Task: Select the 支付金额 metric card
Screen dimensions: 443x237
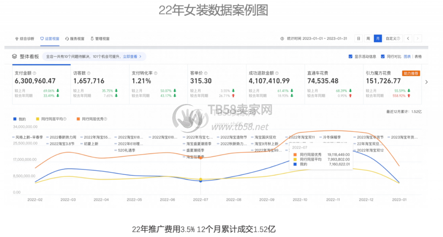Action: coord(41,84)
